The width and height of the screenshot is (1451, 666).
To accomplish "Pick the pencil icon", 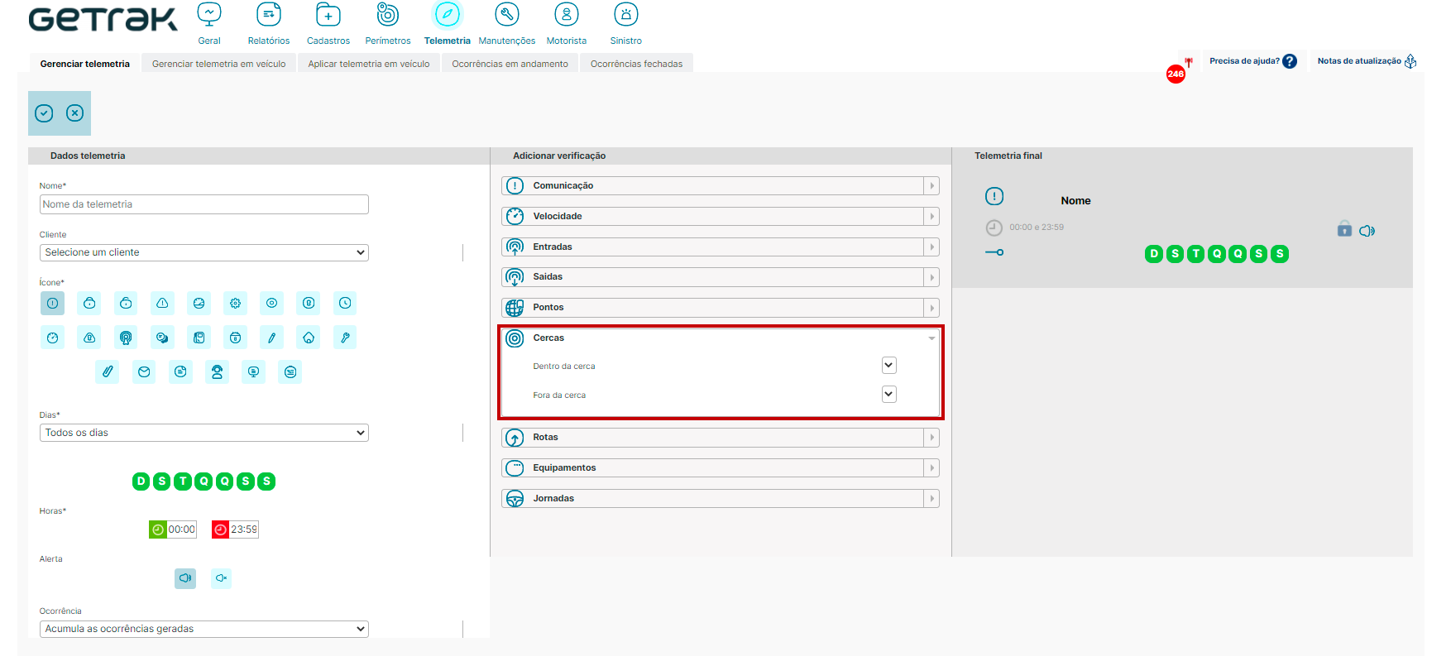I will click(271, 338).
